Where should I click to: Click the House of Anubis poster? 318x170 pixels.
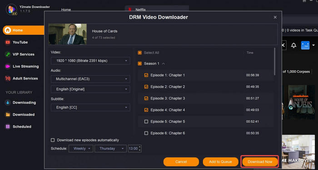302,102
